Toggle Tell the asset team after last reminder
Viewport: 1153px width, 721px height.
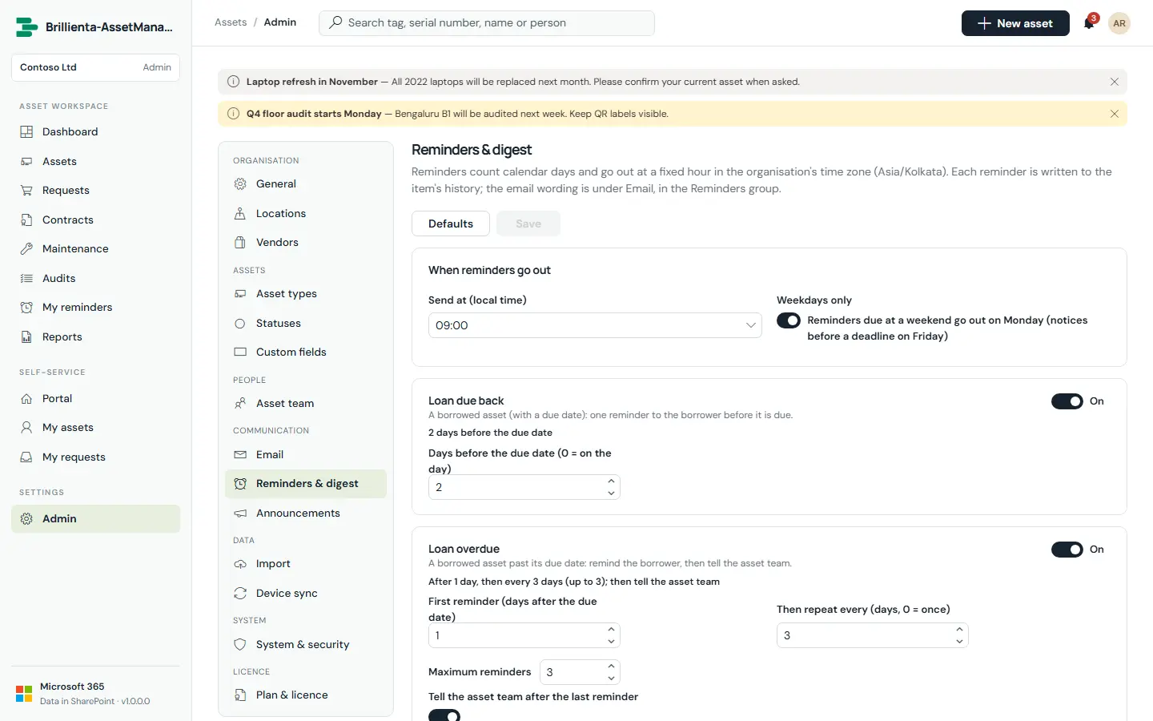pos(444,715)
